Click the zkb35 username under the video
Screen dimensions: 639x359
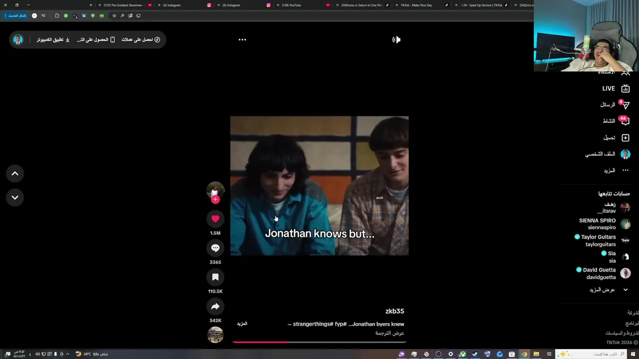(394, 311)
